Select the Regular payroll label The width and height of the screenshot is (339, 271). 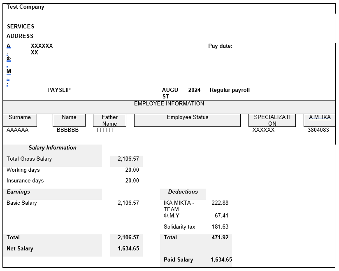click(x=230, y=90)
